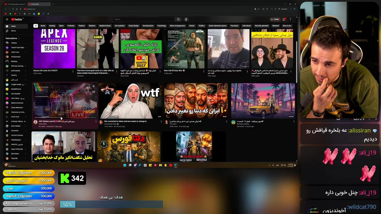Switch to the Snowboarding browser tab
This screenshot has height=214, width=381.
[15, 4]
